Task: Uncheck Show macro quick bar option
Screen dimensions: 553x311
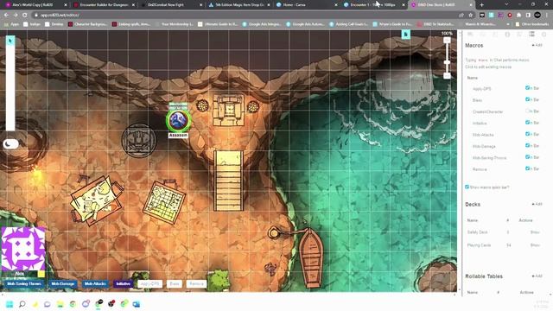Action: pos(467,187)
